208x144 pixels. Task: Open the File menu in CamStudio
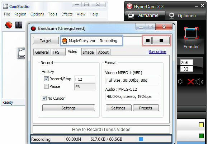pos(7,14)
